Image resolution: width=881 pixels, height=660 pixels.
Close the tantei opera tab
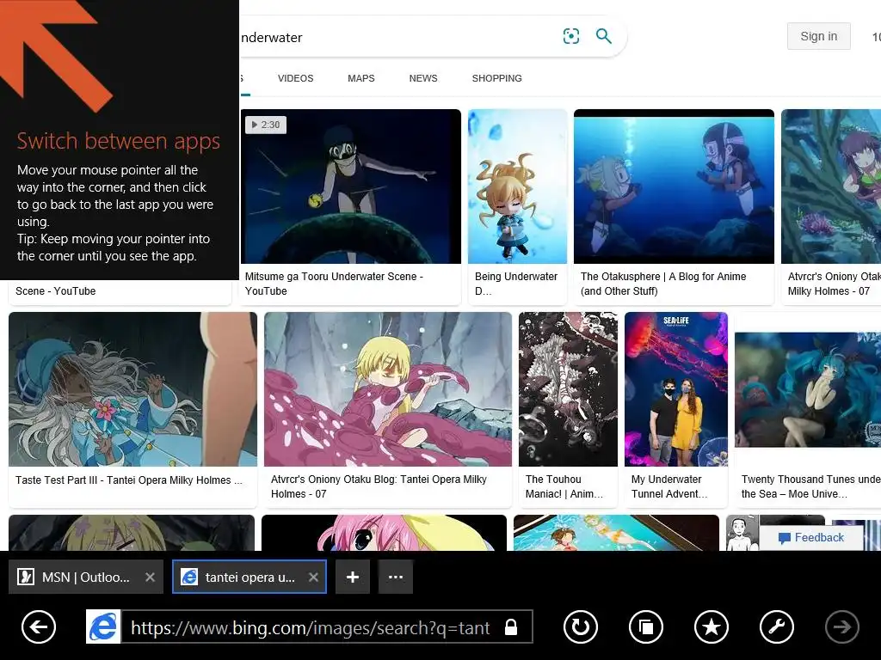(313, 577)
